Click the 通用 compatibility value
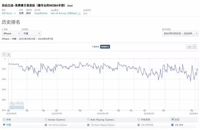 28,13
